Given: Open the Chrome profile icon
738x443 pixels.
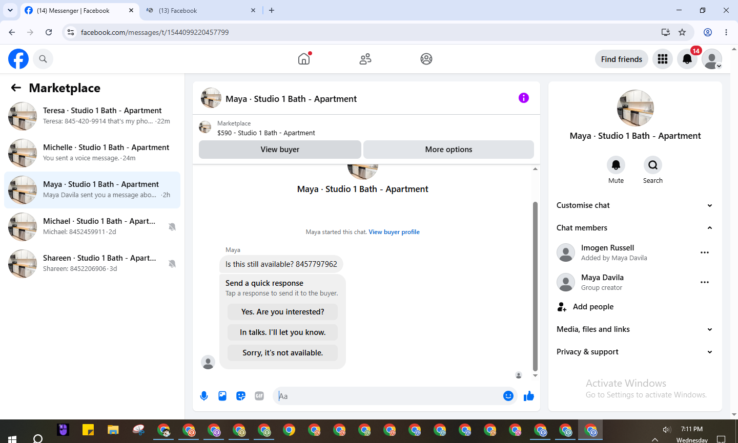Looking at the screenshot, I should [708, 32].
